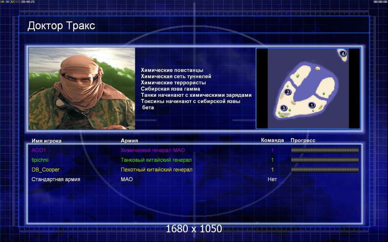Click start position marker 3 on minimap

click(284, 108)
